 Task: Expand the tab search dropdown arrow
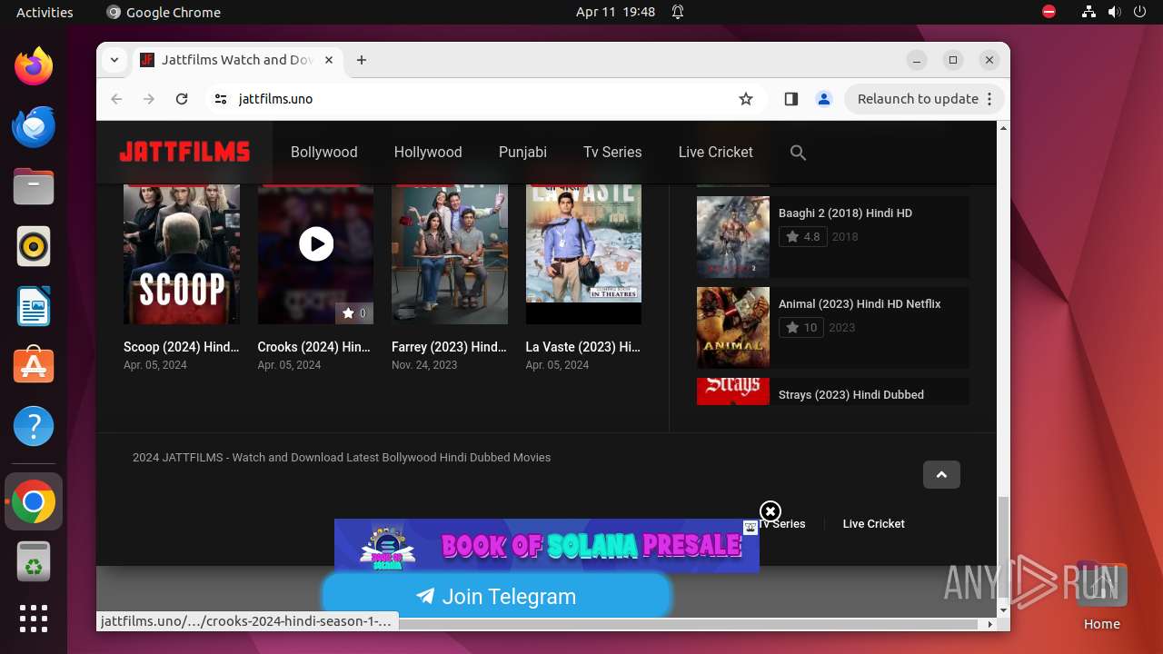coord(114,60)
